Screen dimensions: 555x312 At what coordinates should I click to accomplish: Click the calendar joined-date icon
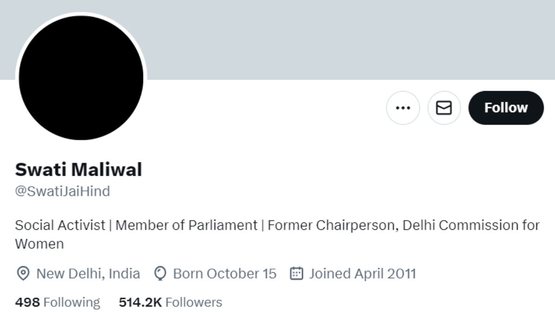[296, 274]
